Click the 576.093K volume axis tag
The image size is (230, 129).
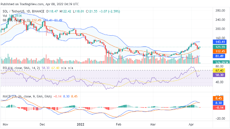click(221, 62)
